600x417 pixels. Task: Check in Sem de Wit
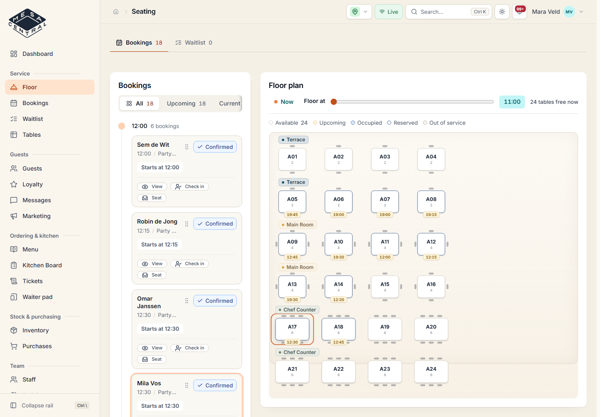point(190,186)
